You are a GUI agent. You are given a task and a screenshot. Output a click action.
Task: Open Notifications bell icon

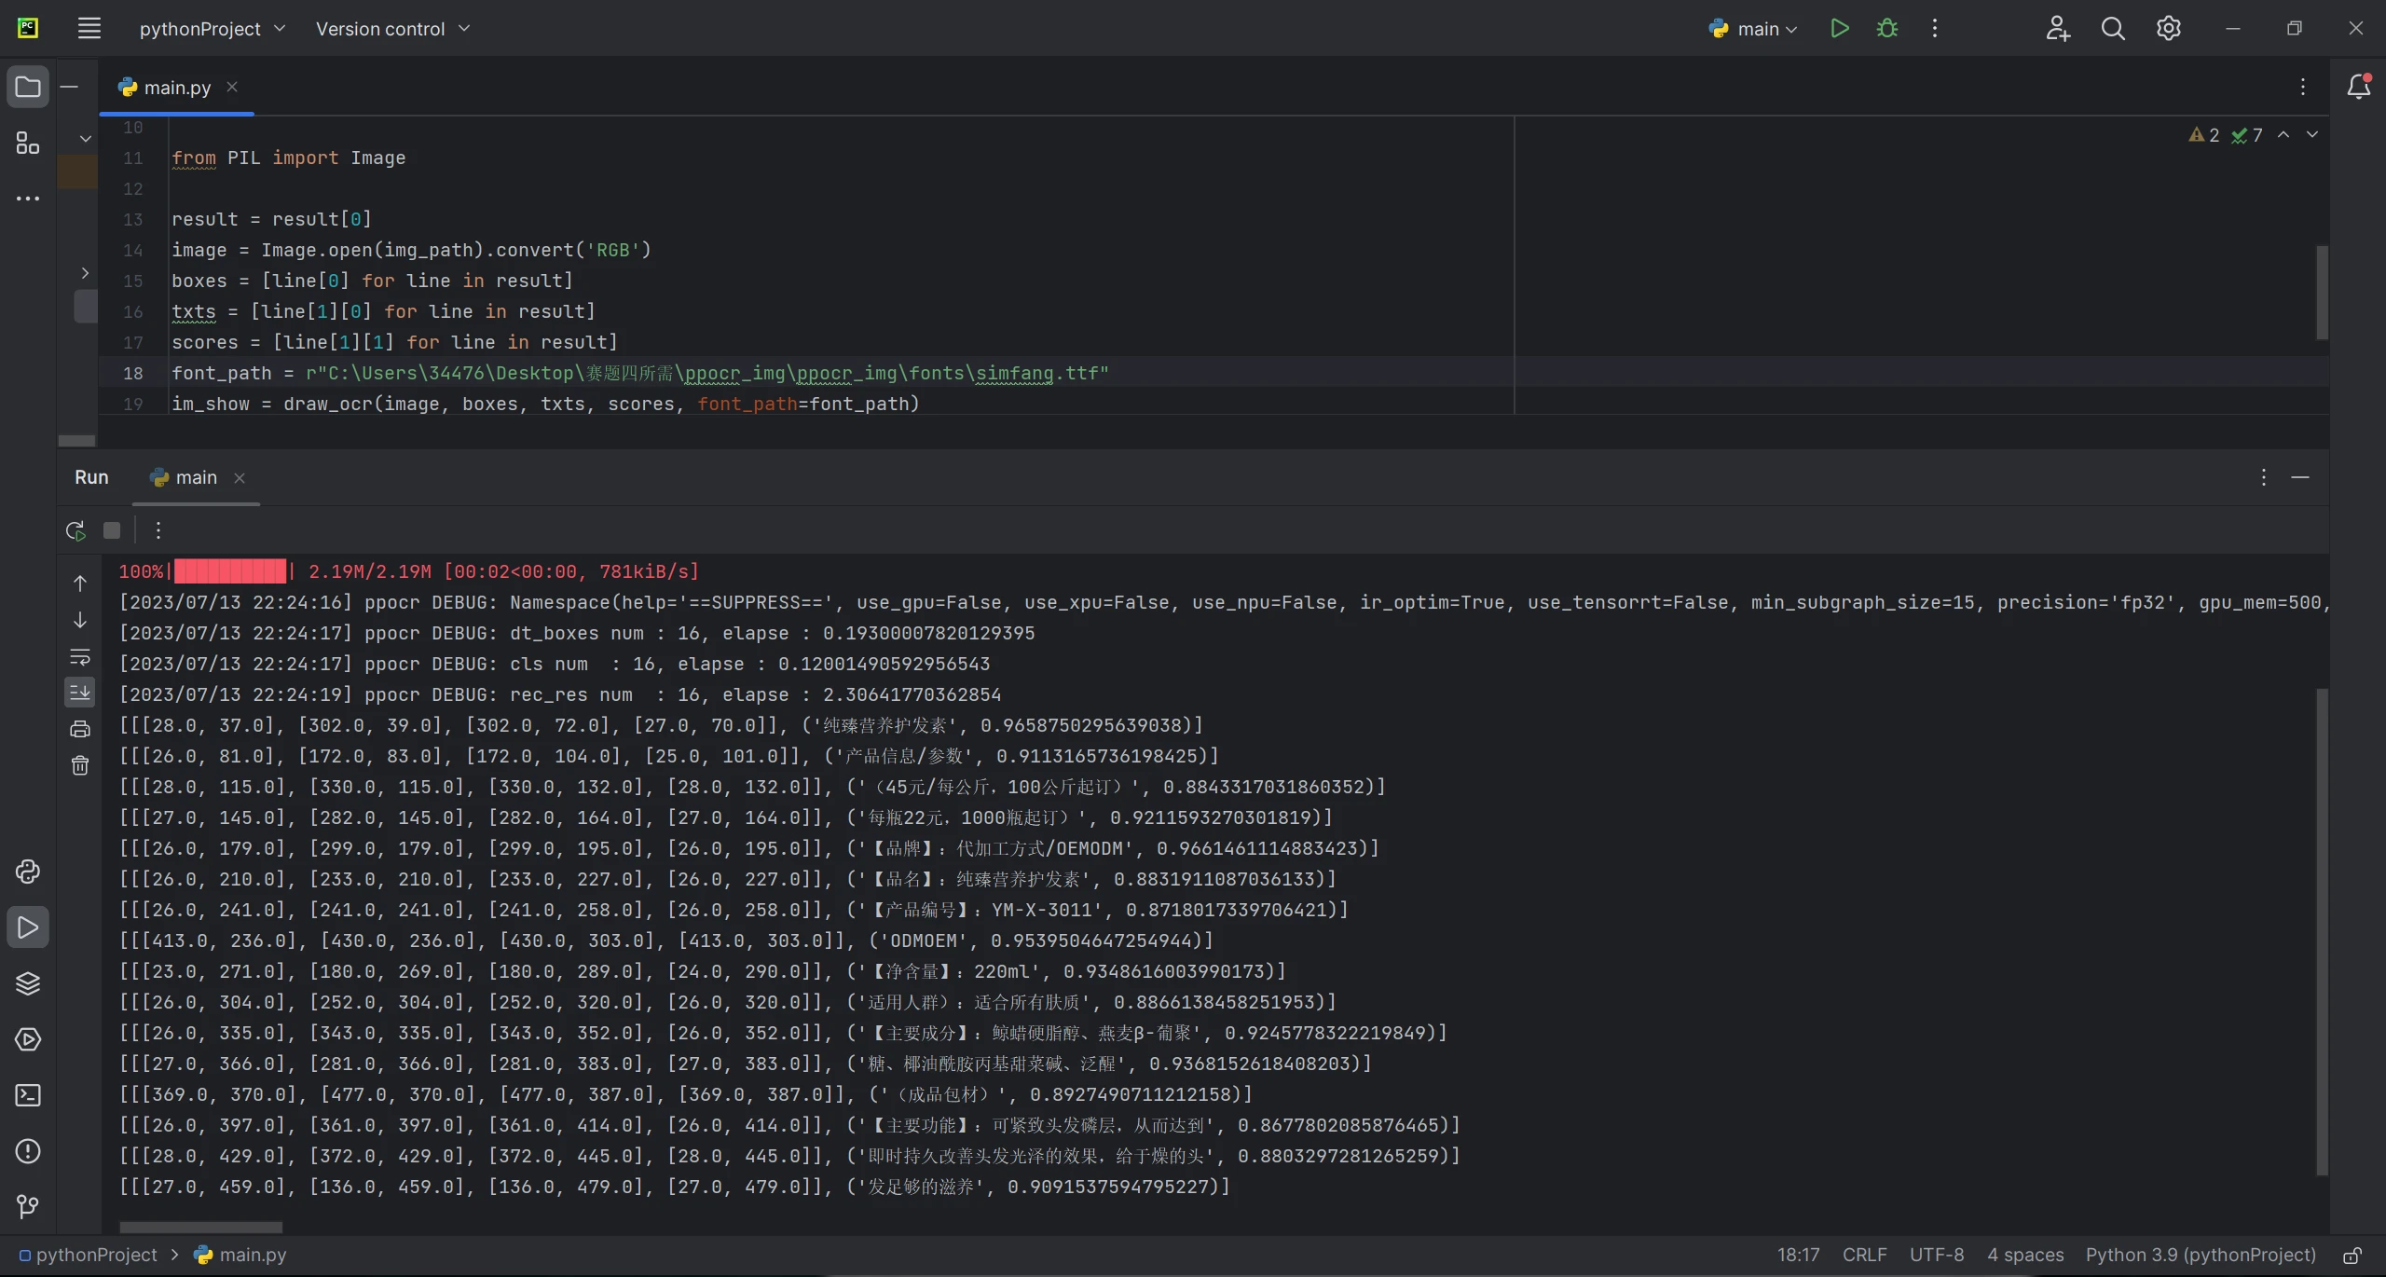[2359, 86]
